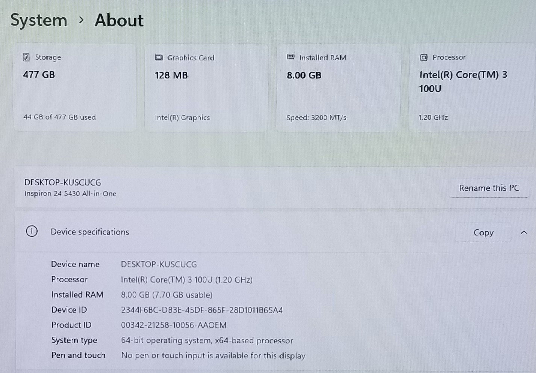Go back to System in breadcrumb
The image size is (536, 373).
click(39, 20)
